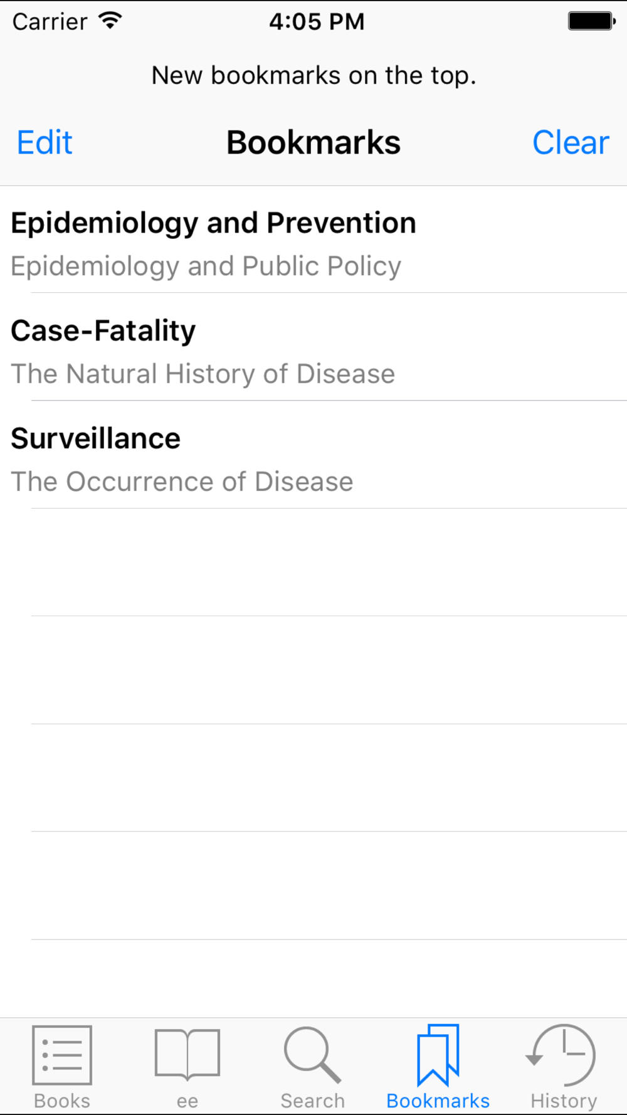
Task: Tap the Bookmarks title in header
Action: 313,142
